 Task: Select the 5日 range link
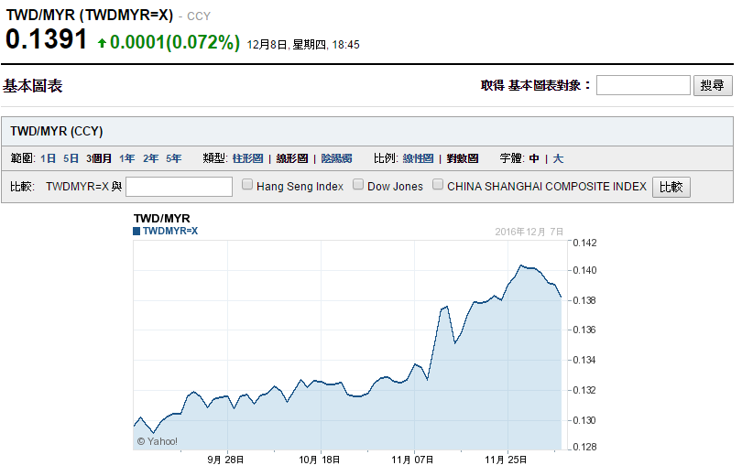coord(71,158)
